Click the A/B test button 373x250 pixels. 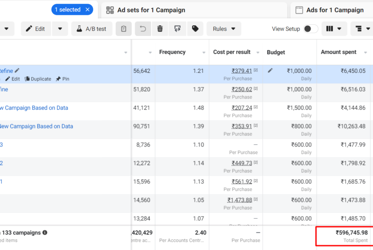(x=91, y=29)
